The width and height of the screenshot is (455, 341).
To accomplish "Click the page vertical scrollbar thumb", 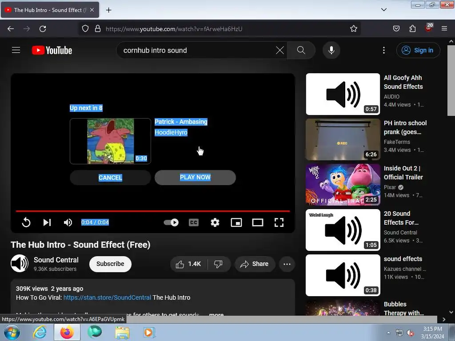I will pyautogui.click(x=451, y=81).
